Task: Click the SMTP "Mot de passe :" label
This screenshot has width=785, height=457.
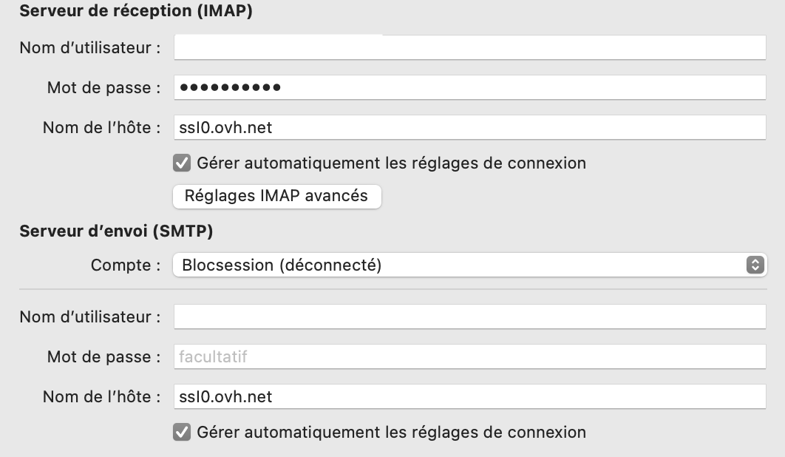Action: point(104,357)
